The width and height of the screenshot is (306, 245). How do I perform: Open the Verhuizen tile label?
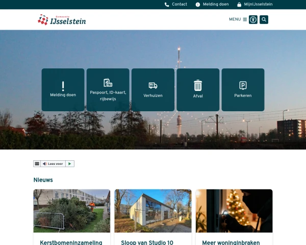coord(153,95)
